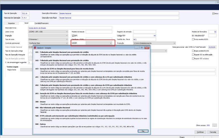This screenshot has width=219, height=138.
Task: Select the '103 - Isenção do ICMS' heading
Action: tap(64, 69)
